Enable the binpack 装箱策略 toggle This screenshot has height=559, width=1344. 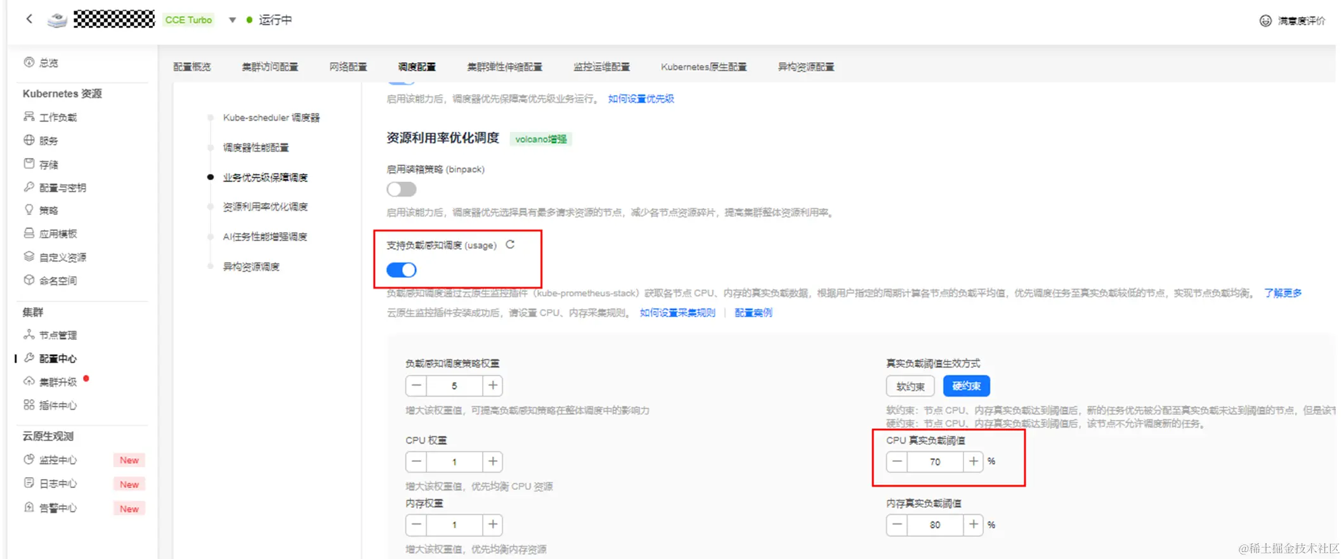coord(401,189)
